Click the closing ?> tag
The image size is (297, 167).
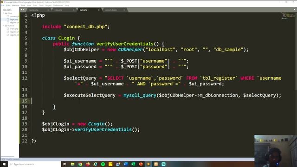(34, 141)
